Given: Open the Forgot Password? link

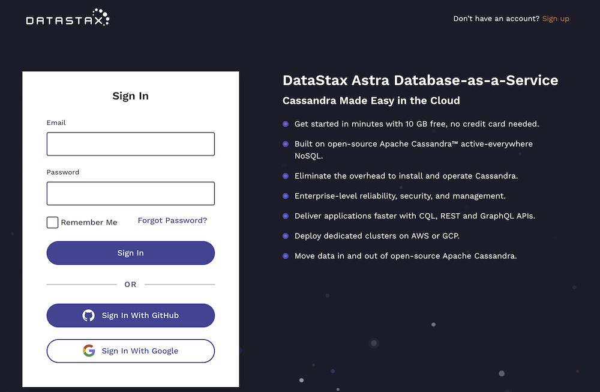Looking at the screenshot, I should [x=172, y=220].
